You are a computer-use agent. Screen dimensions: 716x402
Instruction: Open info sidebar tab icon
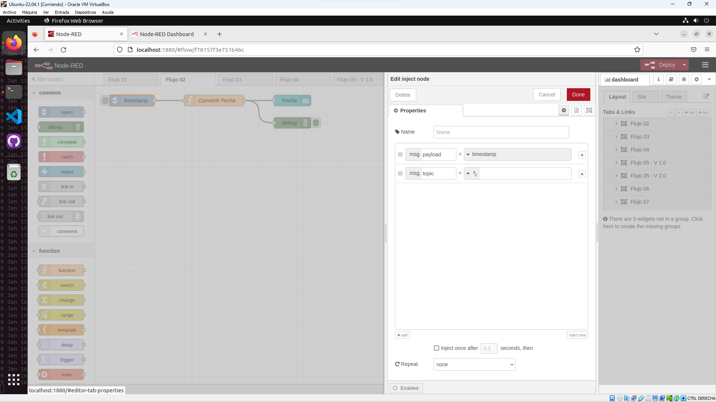659,79
